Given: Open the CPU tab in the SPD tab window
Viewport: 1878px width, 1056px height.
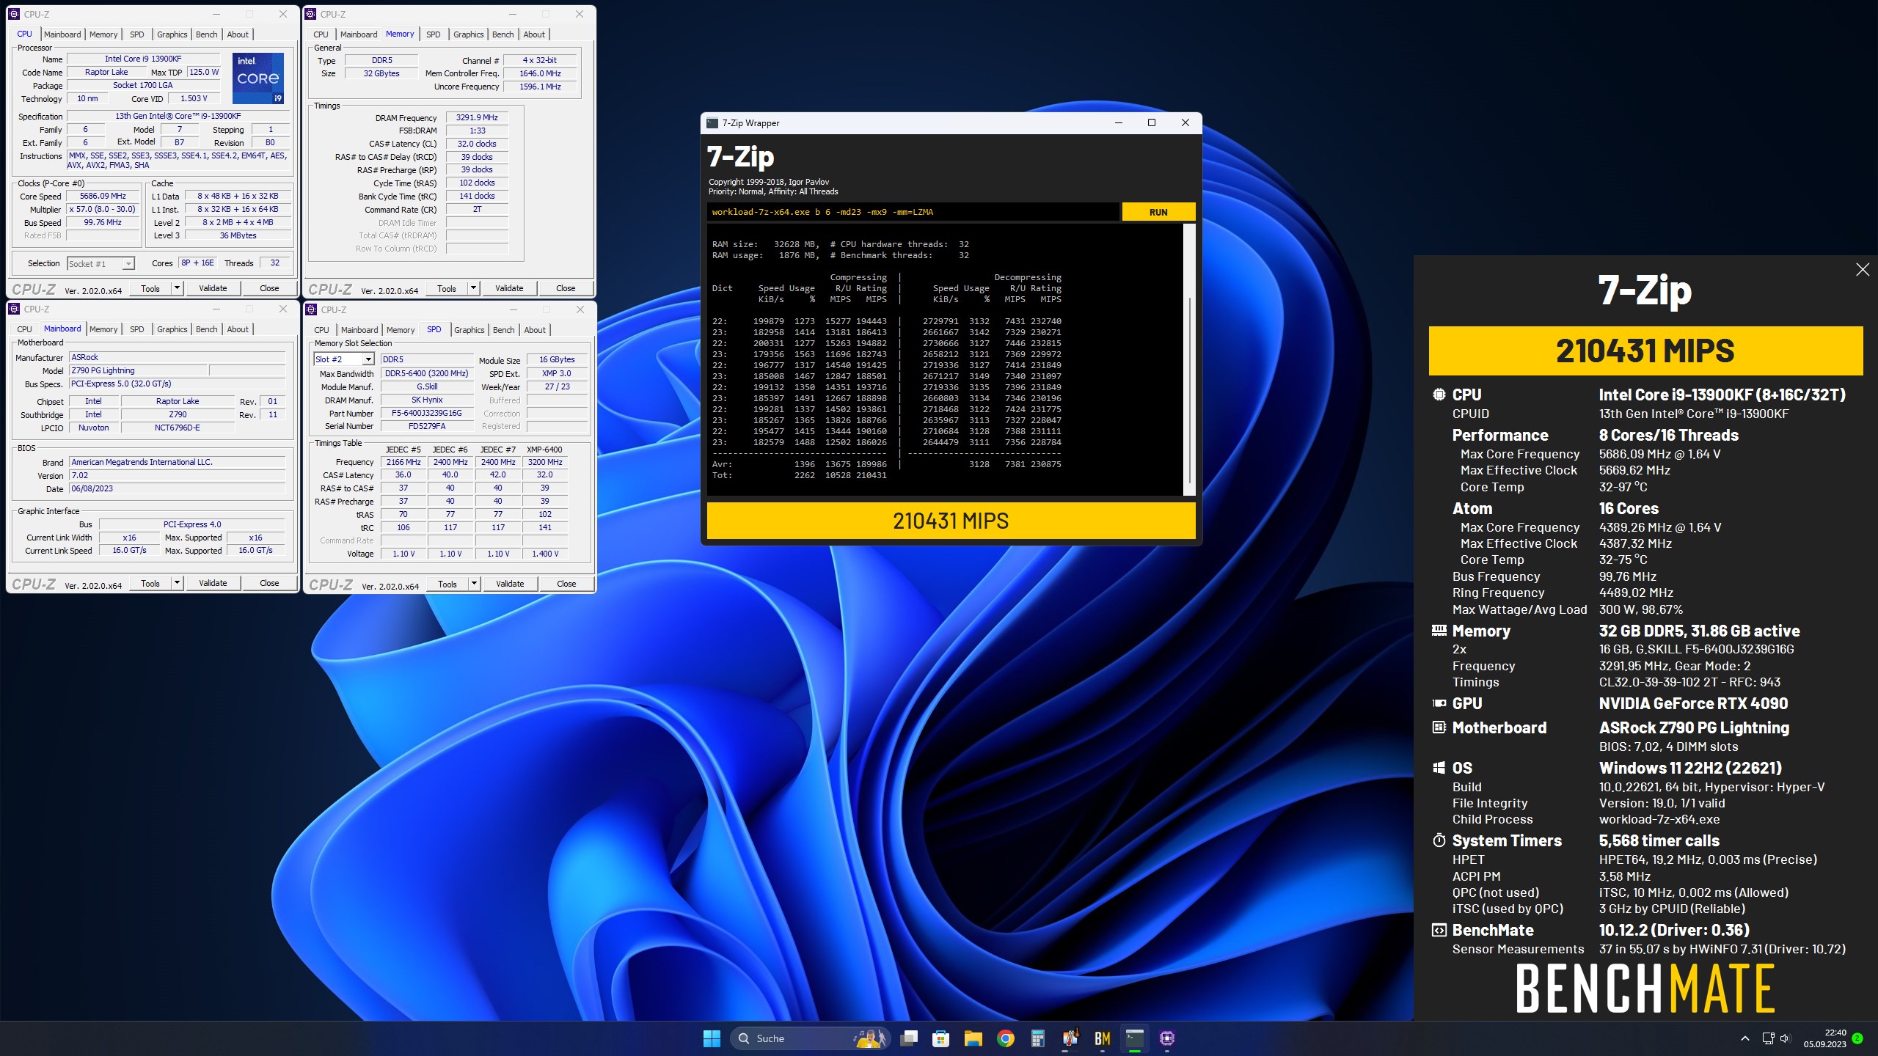Looking at the screenshot, I should [x=321, y=330].
